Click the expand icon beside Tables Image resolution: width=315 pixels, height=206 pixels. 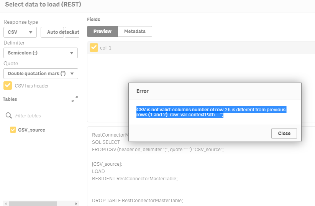coord(75,99)
